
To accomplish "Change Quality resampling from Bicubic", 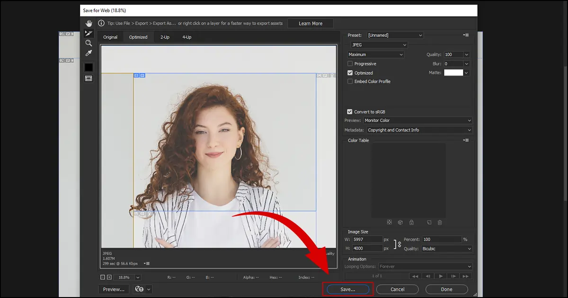I will (x=446, y=248).
